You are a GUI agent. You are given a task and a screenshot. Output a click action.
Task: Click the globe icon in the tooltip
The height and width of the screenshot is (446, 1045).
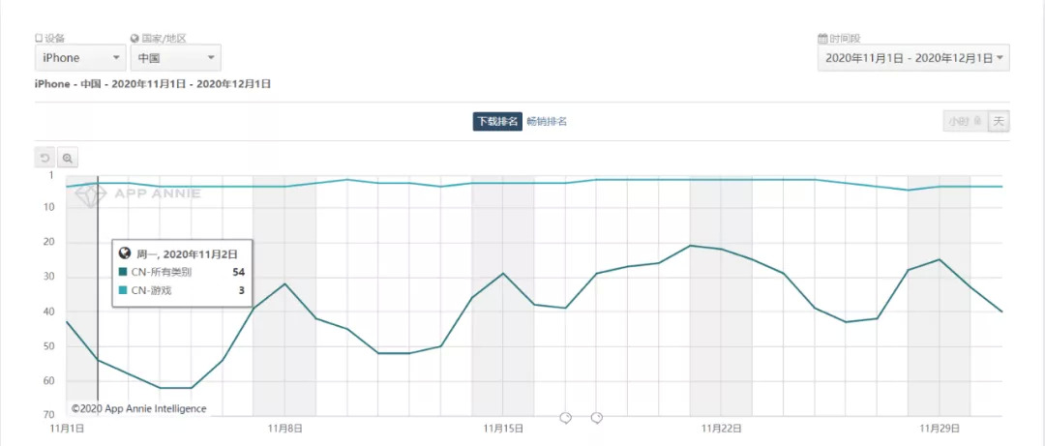(x=125, y=253)
